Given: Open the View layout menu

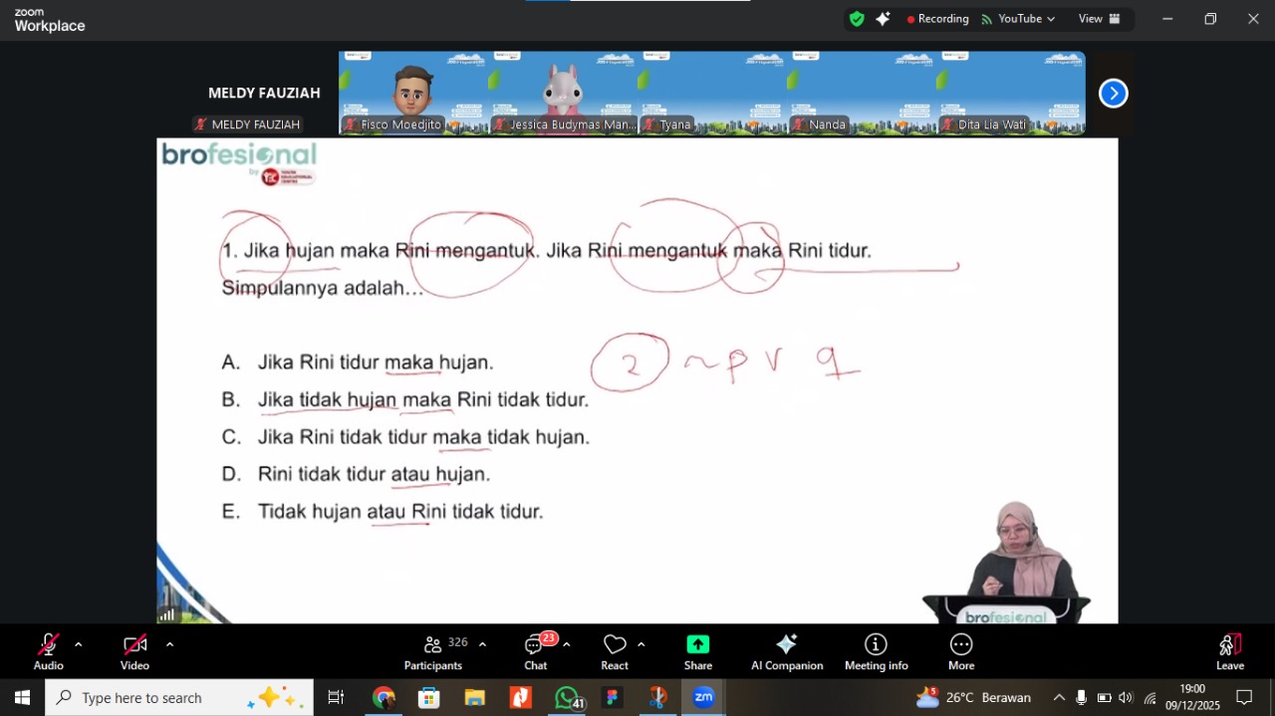Looking at the screenshot, I should point(1099,19).
